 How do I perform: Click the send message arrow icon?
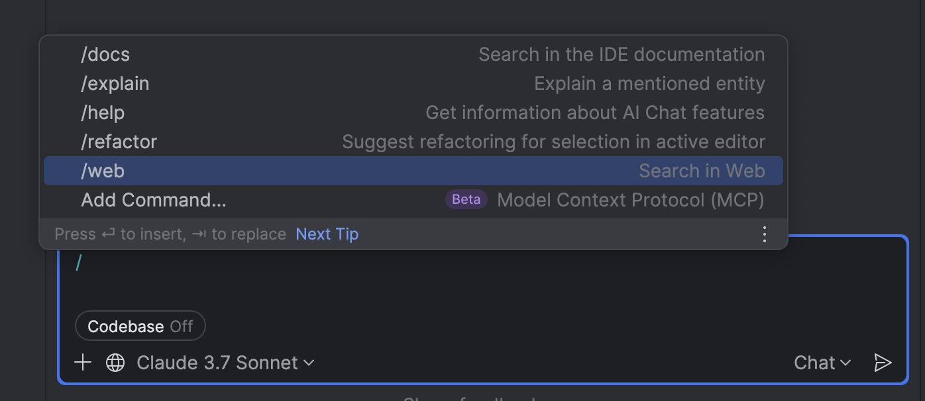tap(883, 363)
